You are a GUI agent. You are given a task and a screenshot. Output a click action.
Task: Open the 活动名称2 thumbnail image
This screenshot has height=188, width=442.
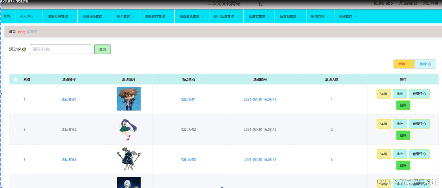(129, 129)
